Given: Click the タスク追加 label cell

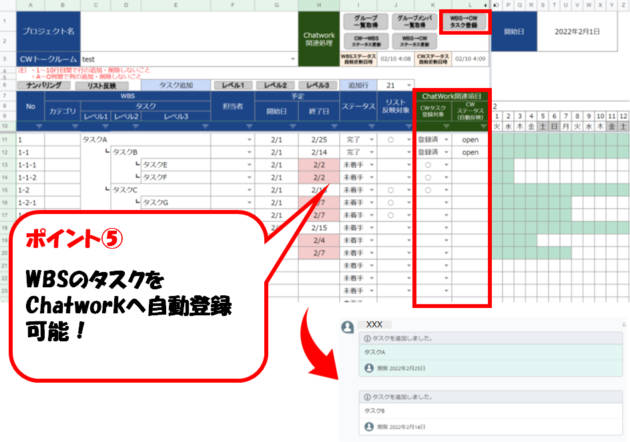Looking at the screenshot, I should (176, 85).
